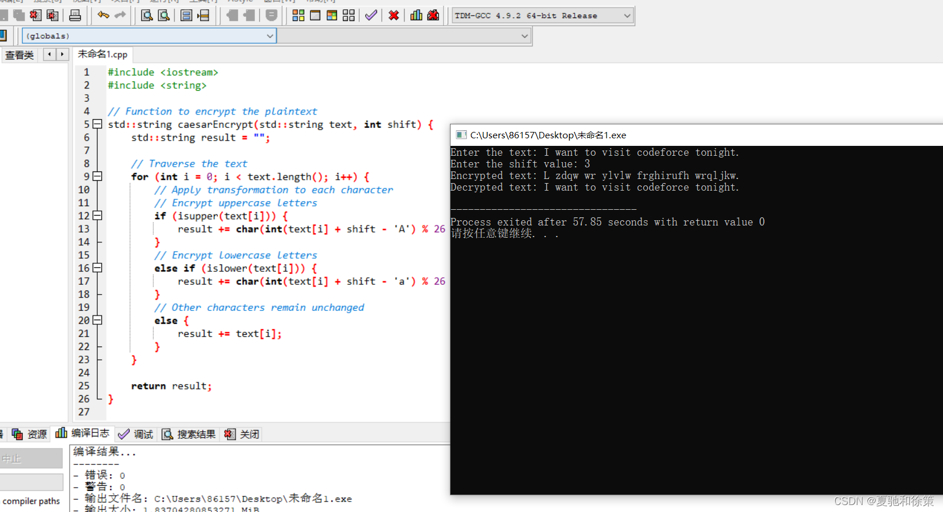Image resolution: width=943 pixels, height=512 pixels.
Task: Click the navigate back arrow icon
Action: click(x=232, y=15)
